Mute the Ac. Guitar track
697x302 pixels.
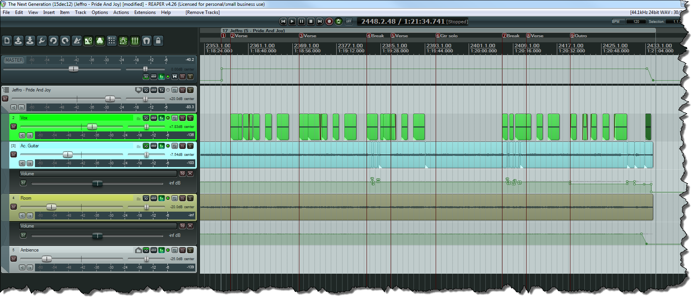(x=183, y=146)
